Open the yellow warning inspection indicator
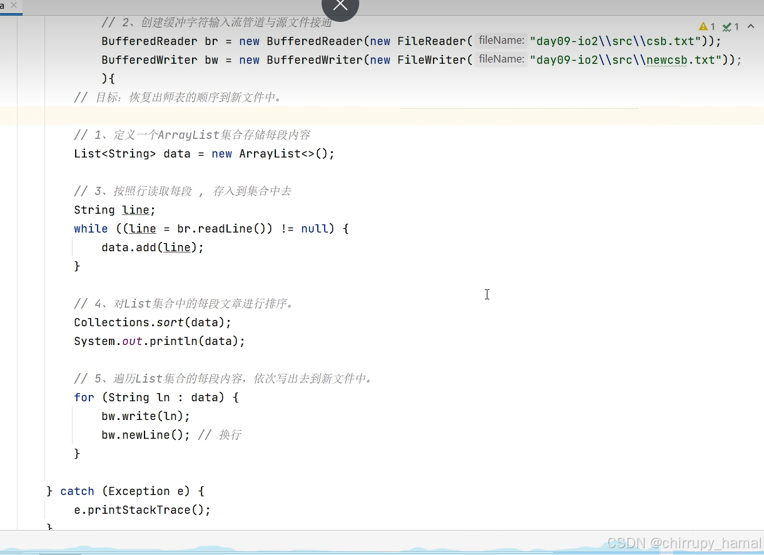This screenshot has width=764, height=555. pyautogui.click(x=707, y=27)
